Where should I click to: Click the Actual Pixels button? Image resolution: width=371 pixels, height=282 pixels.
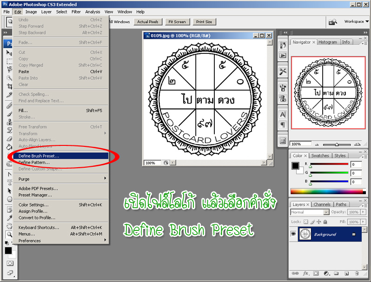pos(148,22)
